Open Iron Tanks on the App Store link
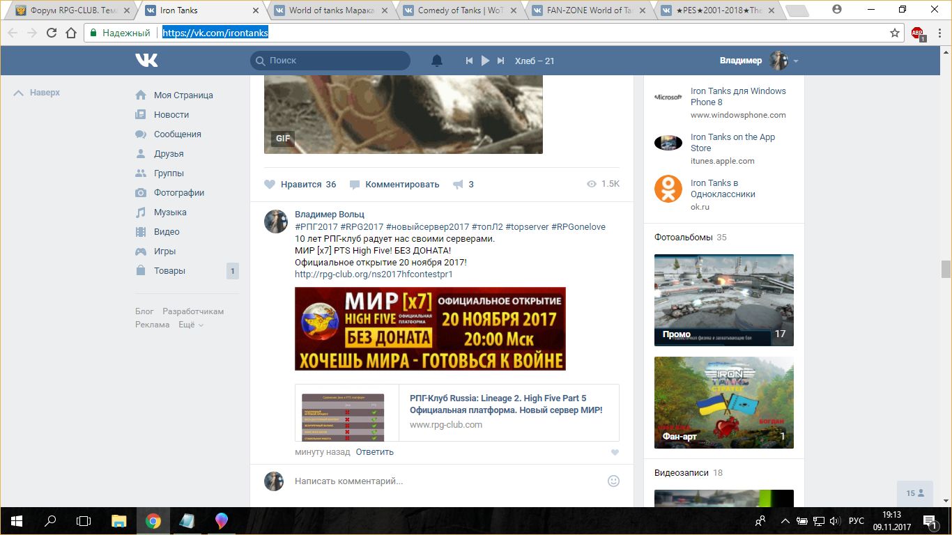 click(732, 143)
